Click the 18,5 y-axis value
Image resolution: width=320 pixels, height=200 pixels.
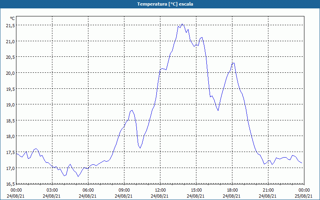pos(10,120)
